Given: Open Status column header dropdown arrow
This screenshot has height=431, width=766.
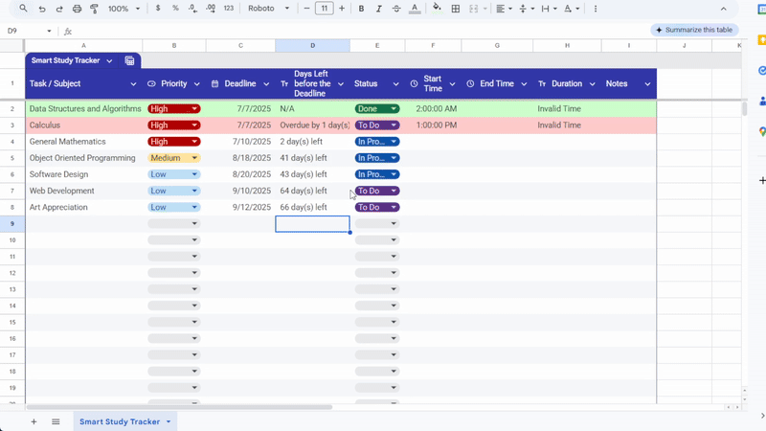Looking at the screenshot, I should tap(395, 84).
